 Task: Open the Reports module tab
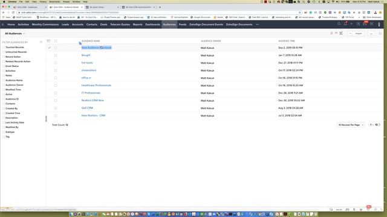(x=137, y=24)
